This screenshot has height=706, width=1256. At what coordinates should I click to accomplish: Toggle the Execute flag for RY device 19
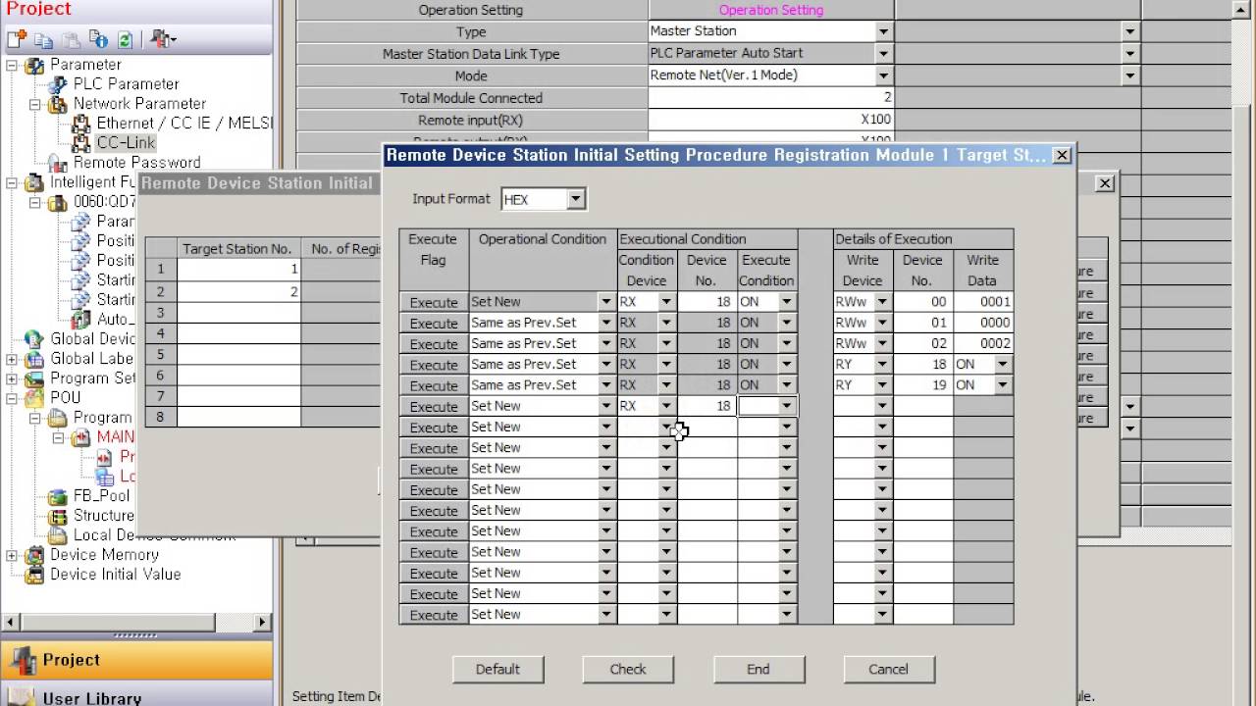tap(434, 385)
